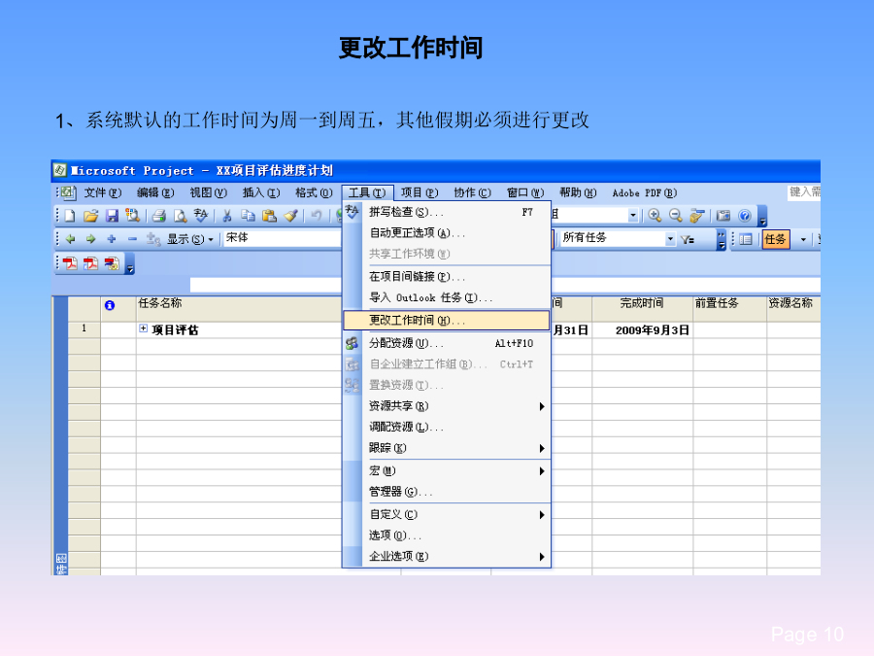874x656 pixels.
Task: Open the 格式 (O) menu
Action: pos(314,193)
